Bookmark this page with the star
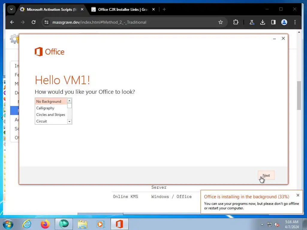Image resolution: width=307 pixels, height=230 pixels. pos(221,22)
